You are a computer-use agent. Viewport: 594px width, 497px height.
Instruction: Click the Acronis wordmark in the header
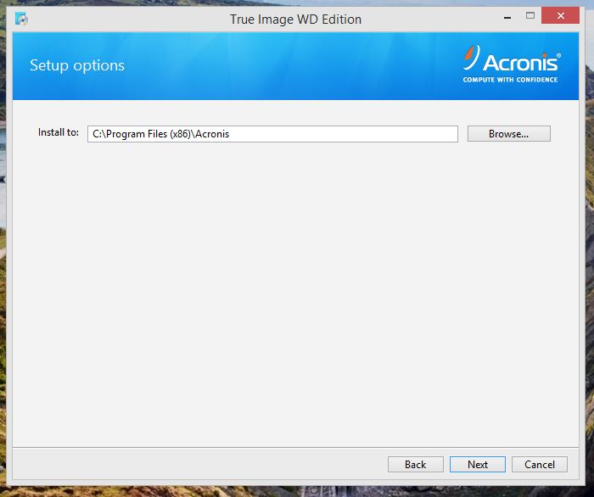tap(520, 62)
